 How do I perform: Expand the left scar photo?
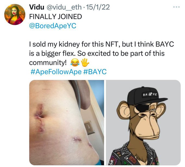[x=67, y=122]
